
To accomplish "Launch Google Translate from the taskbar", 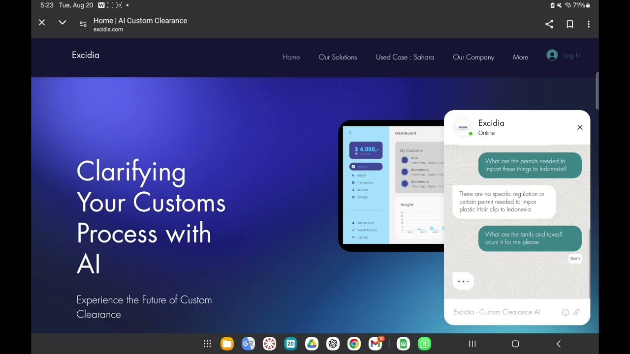I will 248,344.
